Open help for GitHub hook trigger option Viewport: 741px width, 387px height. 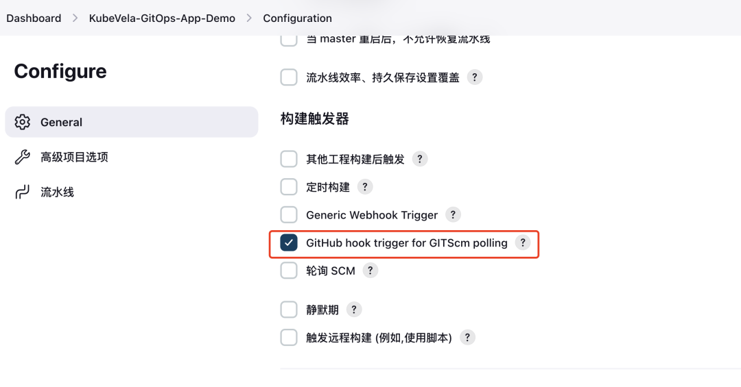[522, 242]
